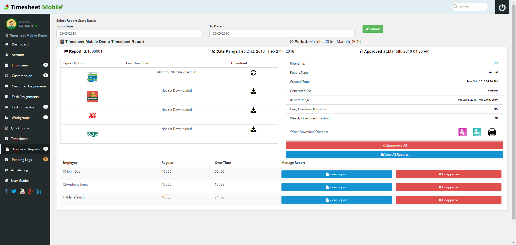This screenshot has width=516, height=245.
Task: Expand the Account sidebar section
Action: 18,55
